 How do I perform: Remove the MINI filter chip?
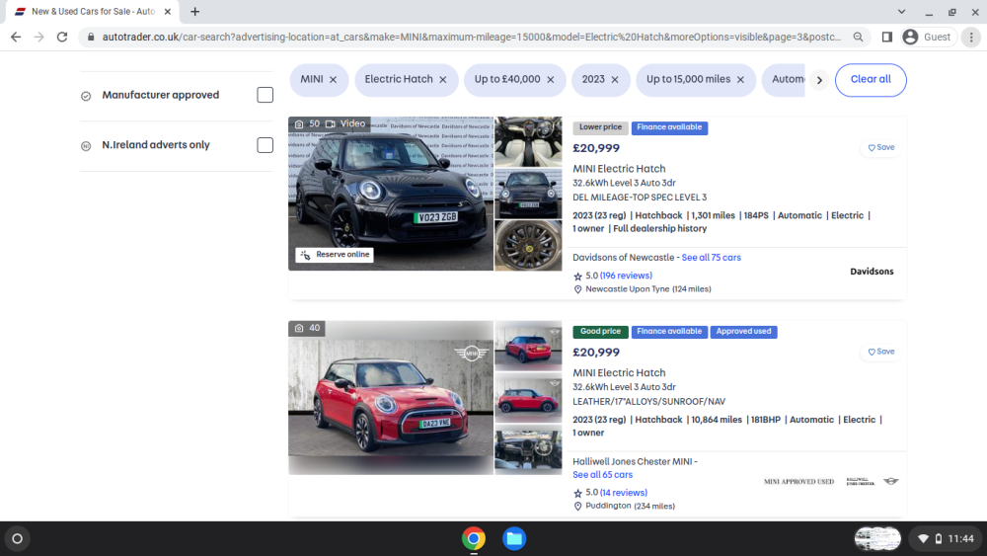(333, 79)
